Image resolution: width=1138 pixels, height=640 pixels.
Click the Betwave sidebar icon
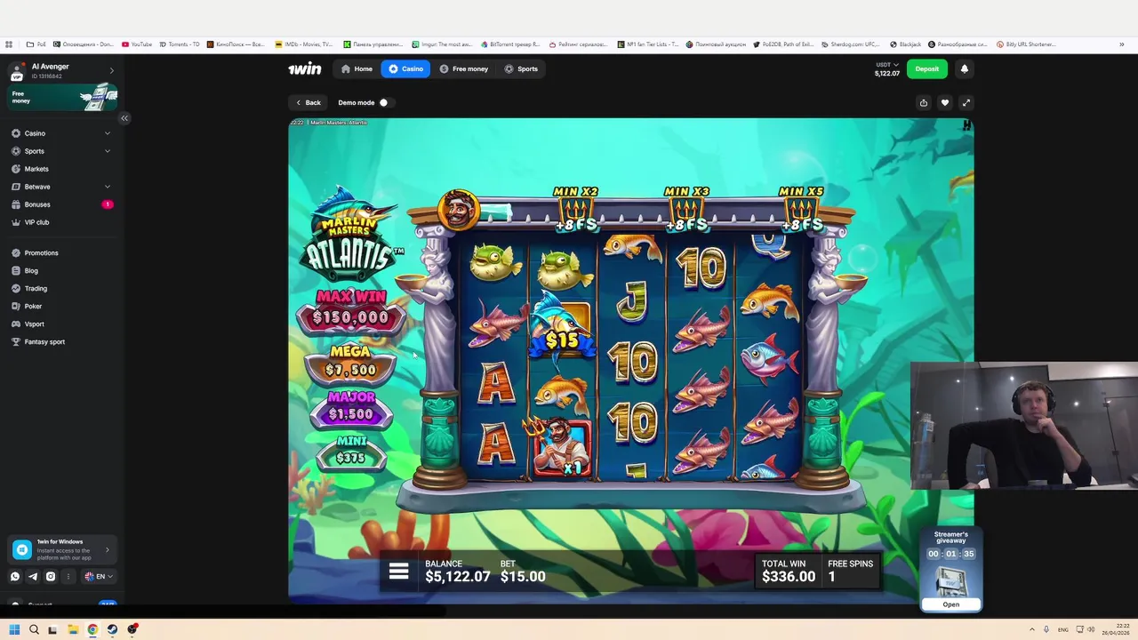[x=16, y=187]
